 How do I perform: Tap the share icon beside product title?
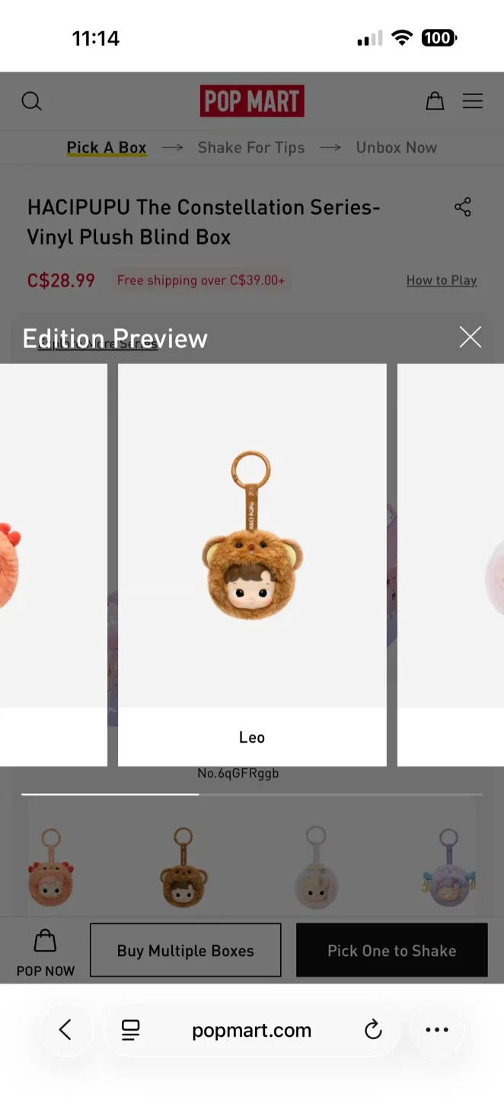pyautogui.click(x=463, y=207)
